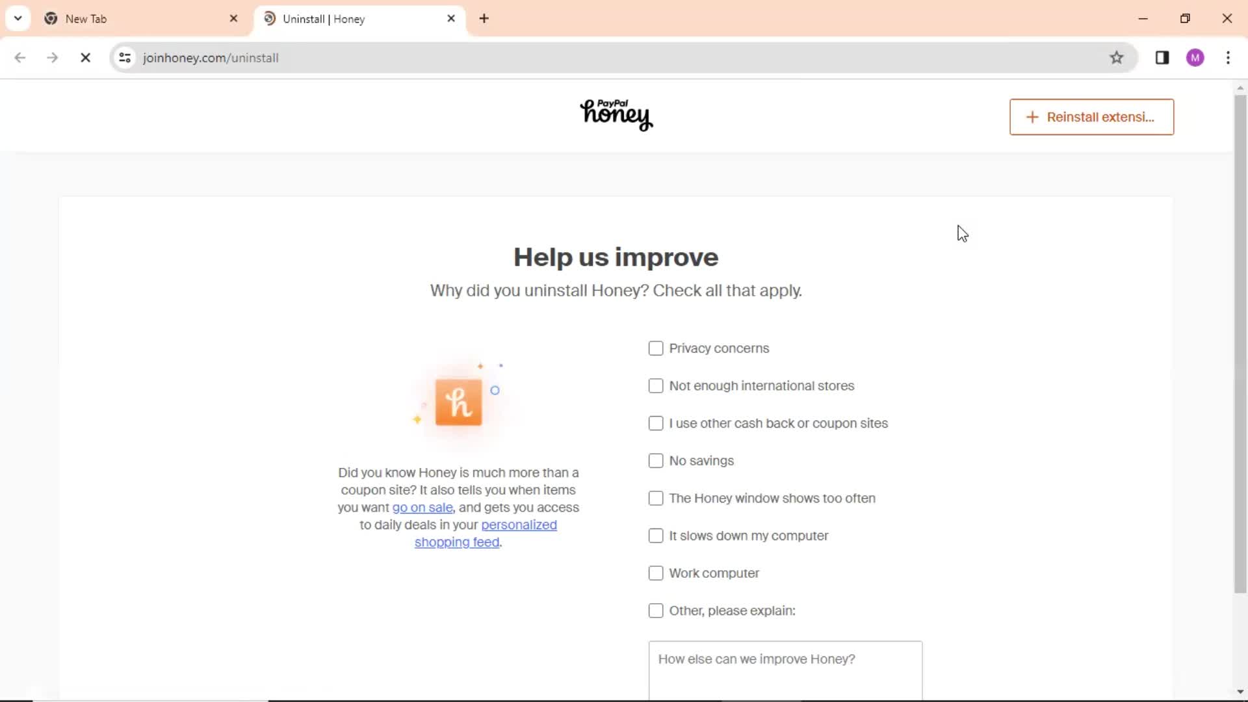Check Other, please explain
This screenshot has height=702, width=1248.
click(x=656, y=611)
